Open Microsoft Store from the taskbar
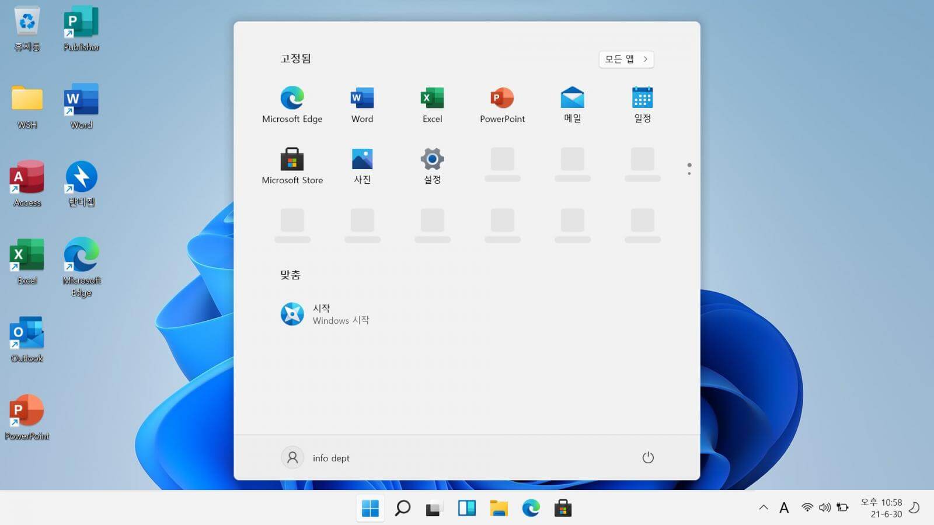The height and width of the screenshot is (525, 934). (x=563, y=508)
